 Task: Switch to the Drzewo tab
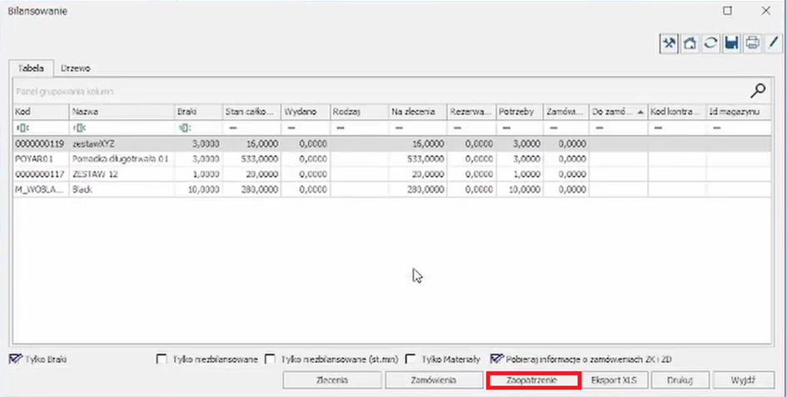coord(77,68)
